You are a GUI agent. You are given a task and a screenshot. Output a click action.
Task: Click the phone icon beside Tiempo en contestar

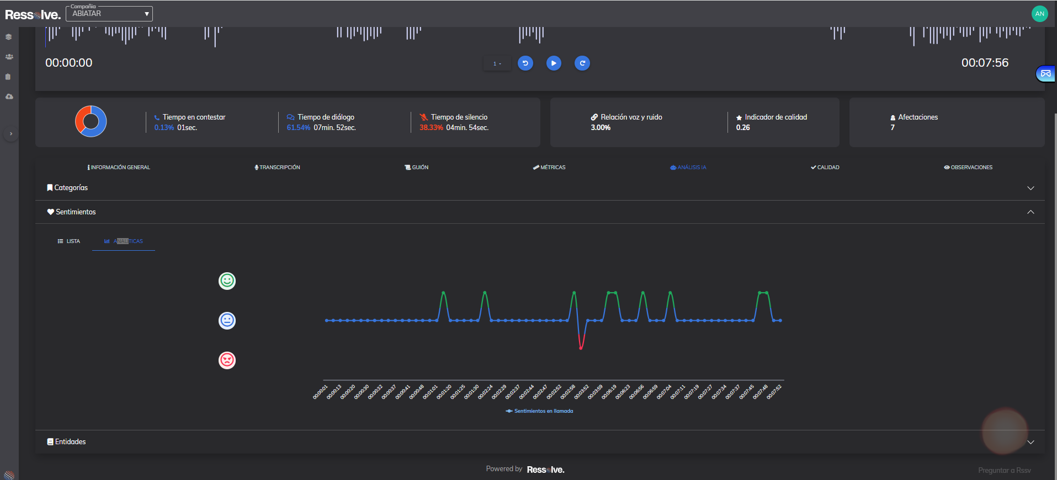[157, 117]
